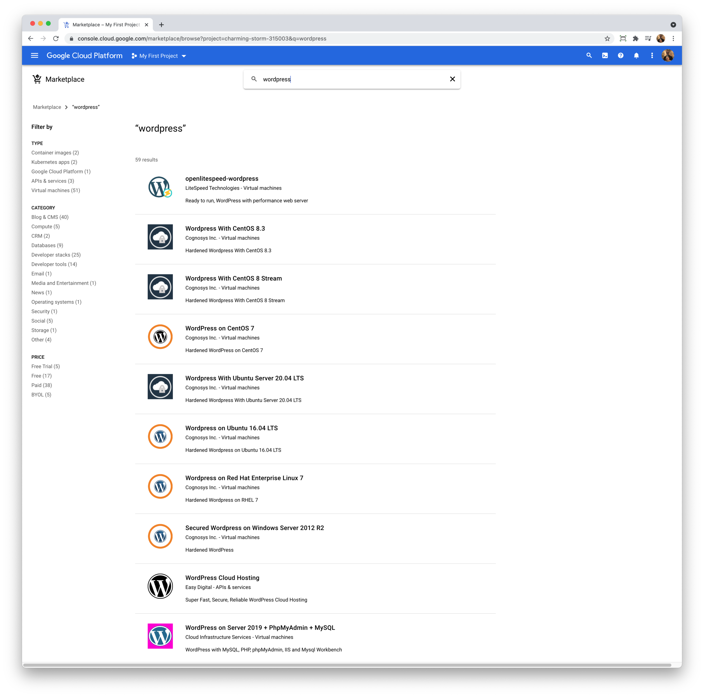Image resolution: width=704 pixels, height=697 pixels.
Task: Close the Marketplace browser tab
Action: (146, 25)
